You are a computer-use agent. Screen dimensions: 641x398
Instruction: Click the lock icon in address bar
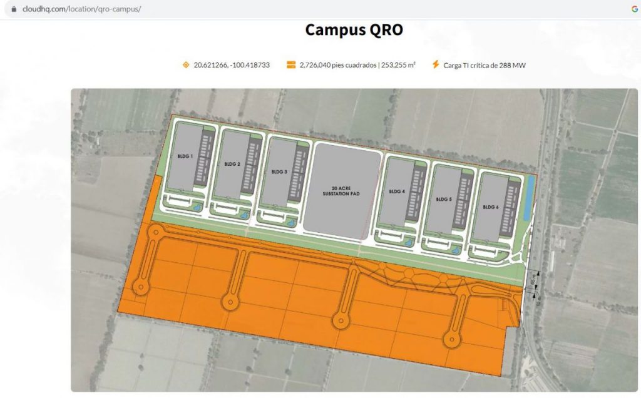click(x=14, y=9)
